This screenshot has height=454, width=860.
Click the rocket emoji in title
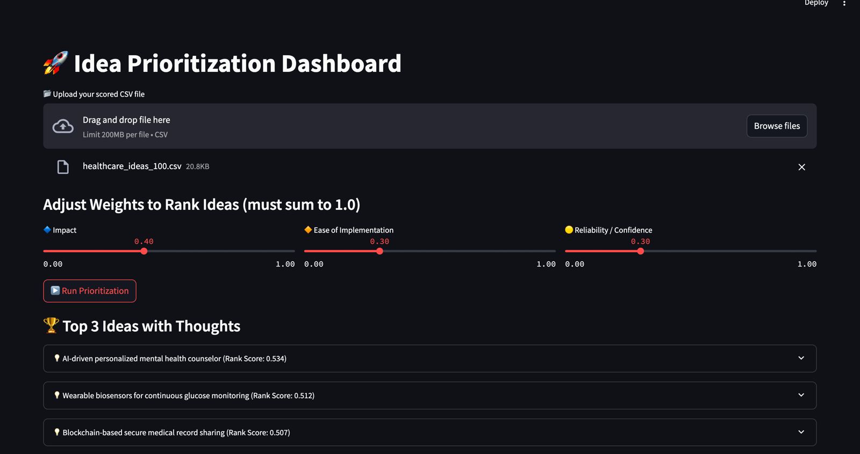56,63
